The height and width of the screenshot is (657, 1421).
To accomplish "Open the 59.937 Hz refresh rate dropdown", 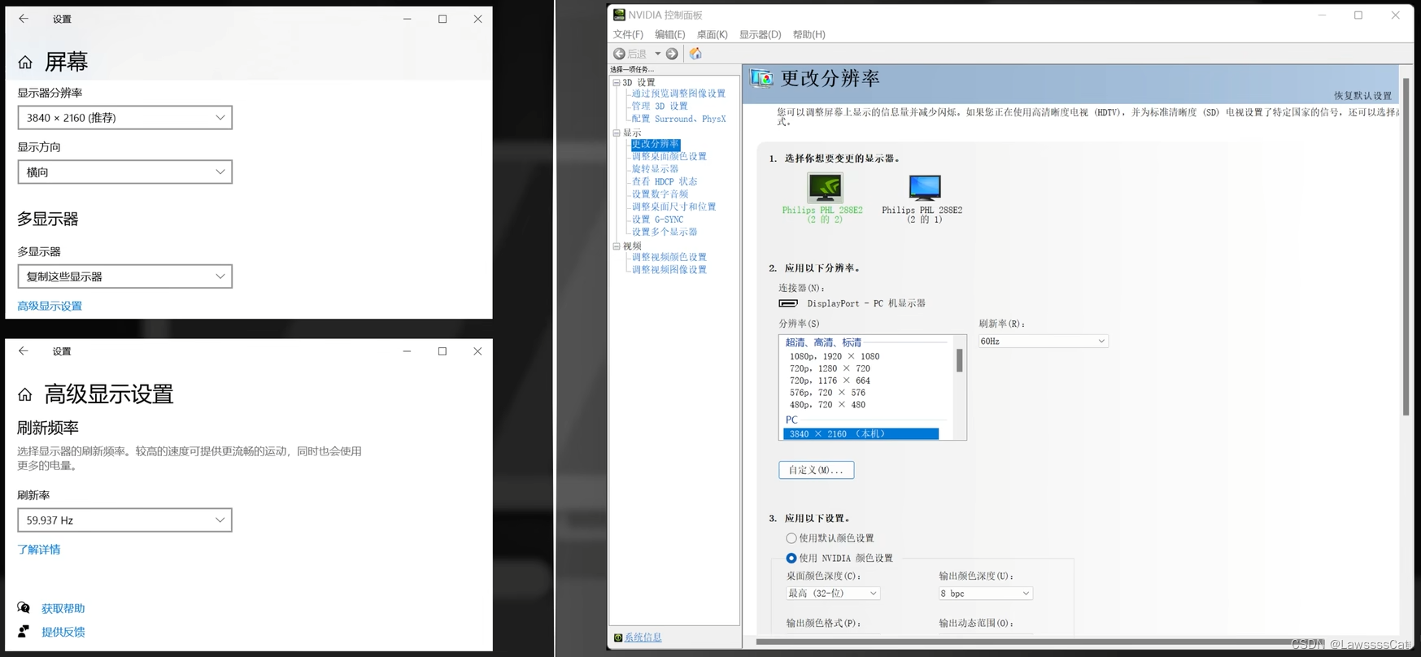I will (124, 520).
